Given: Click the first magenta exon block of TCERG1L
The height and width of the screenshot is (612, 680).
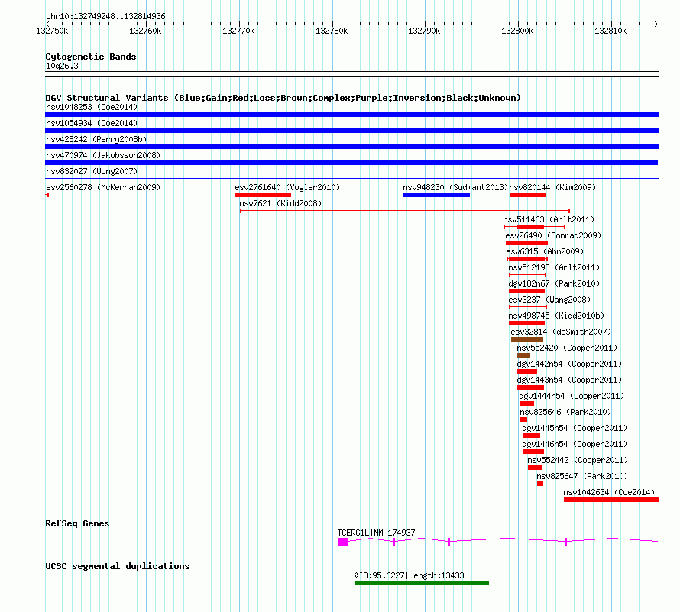Looking at the screenshot, I should (342, 541).
